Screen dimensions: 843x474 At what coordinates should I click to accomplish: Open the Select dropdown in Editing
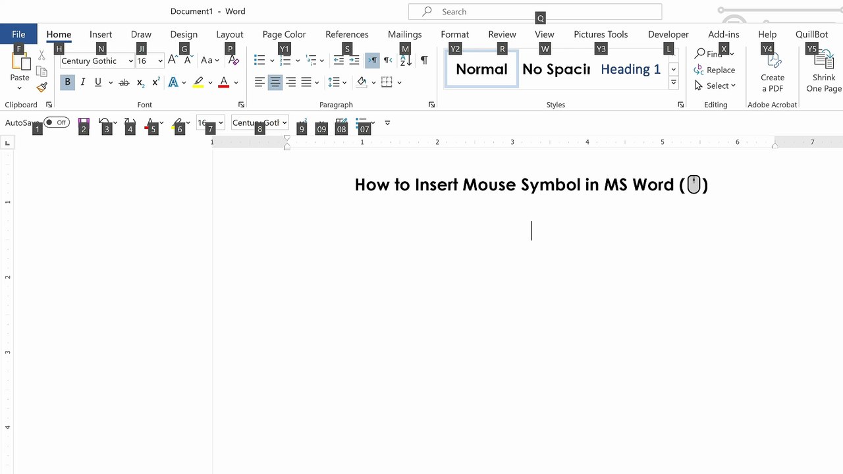click(x=715, y=86)
